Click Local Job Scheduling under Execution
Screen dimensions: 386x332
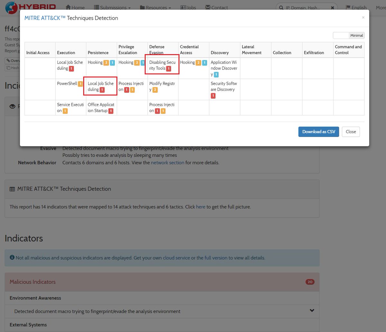(70, 65)
